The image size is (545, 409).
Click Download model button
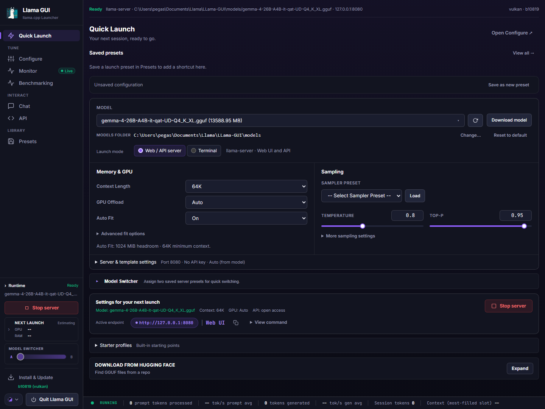pyautogui.click(x=509, y=120)
